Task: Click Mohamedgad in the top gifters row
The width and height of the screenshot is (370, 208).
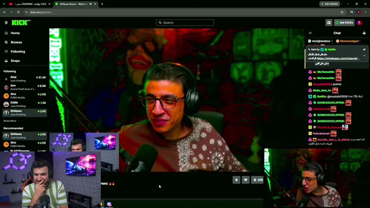Action: (349, 41)
